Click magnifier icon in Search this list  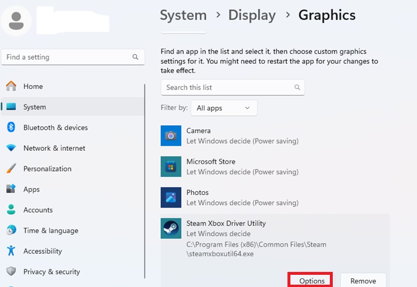[x=297, y=88]
